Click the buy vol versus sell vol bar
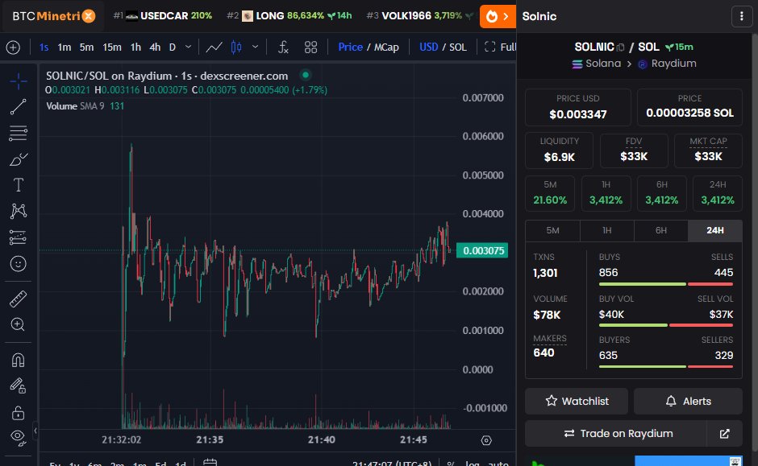758x466 pixels. [666, 325]
